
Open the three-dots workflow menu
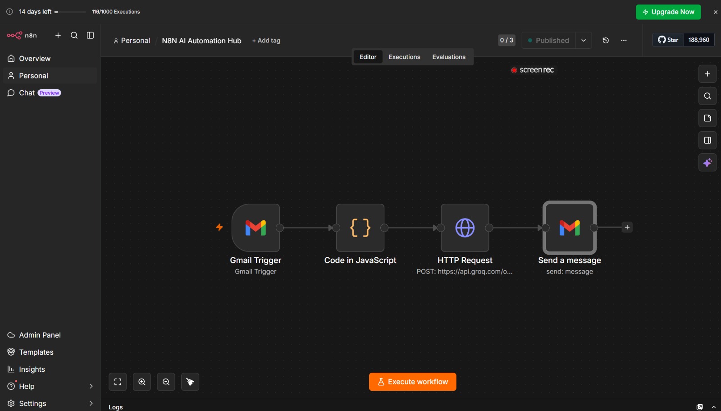pos(624,40)
